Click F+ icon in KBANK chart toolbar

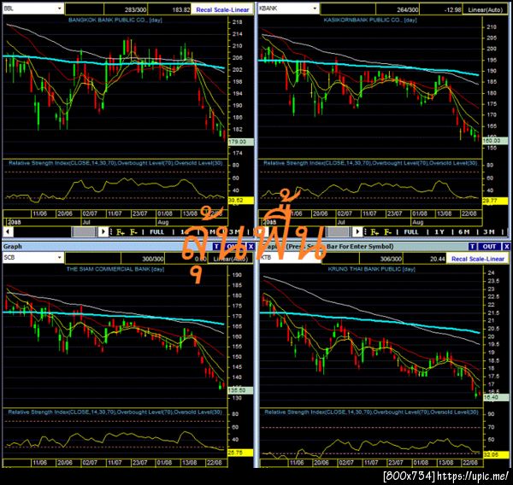374,232
